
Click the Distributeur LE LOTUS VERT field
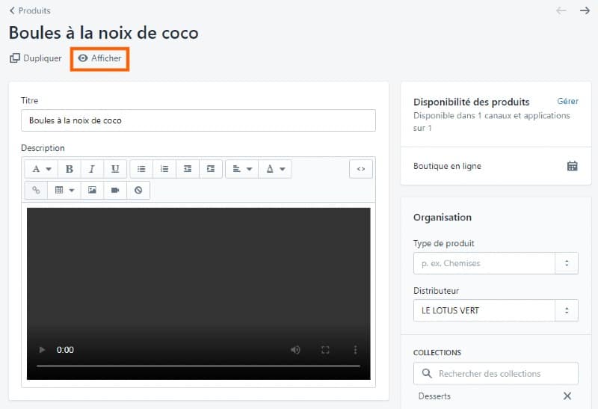pyautogui.click(x=484, y=310)
